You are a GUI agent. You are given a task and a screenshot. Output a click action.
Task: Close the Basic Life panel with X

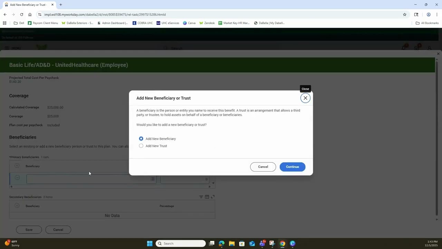click(x=438, y=54)
